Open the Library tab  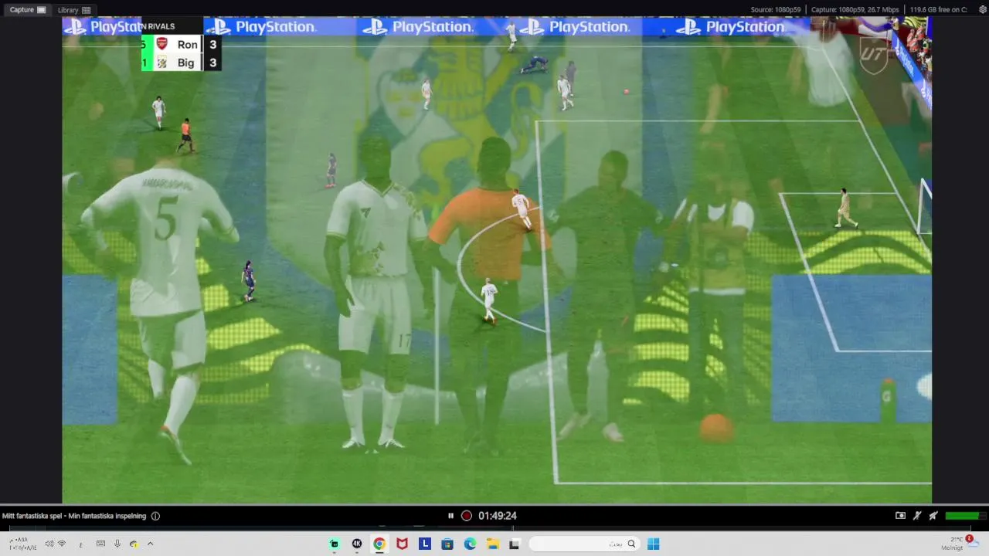(74, 10)
